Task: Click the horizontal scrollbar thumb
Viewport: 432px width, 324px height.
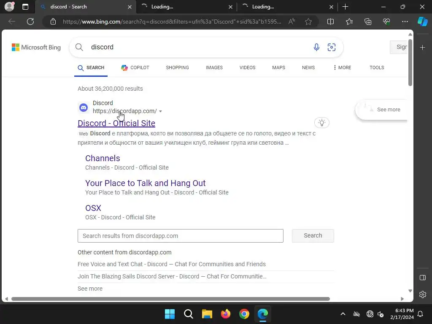Action: coord(170,299)
